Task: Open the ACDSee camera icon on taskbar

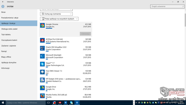Action: coord(60,102)
